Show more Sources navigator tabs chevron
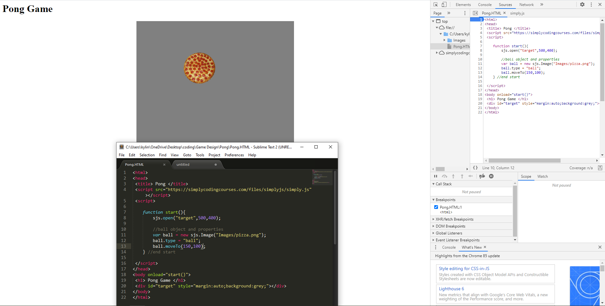The width and height of the screenshot is (605, 306). tap(449, 13)
